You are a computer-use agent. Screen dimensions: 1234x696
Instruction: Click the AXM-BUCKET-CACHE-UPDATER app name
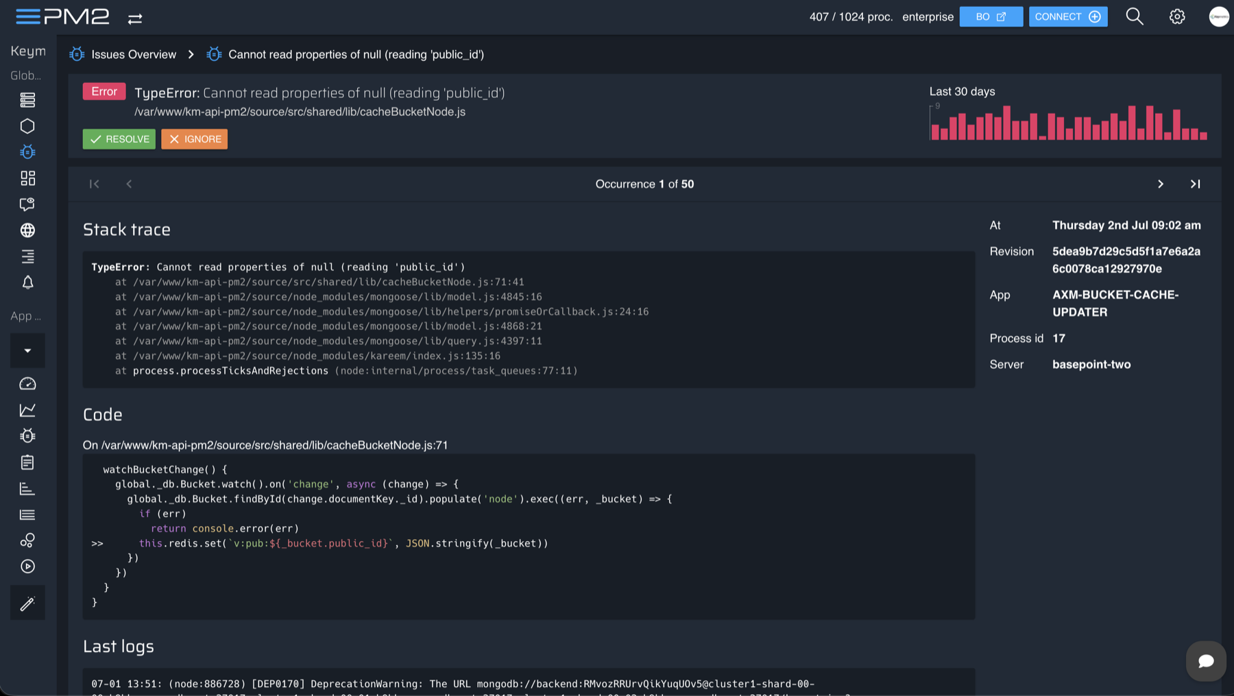[x=1115, y=303]
